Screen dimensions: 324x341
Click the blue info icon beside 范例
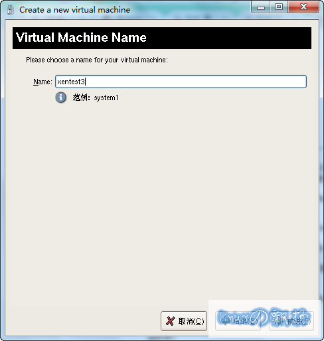tap(60, 98)
